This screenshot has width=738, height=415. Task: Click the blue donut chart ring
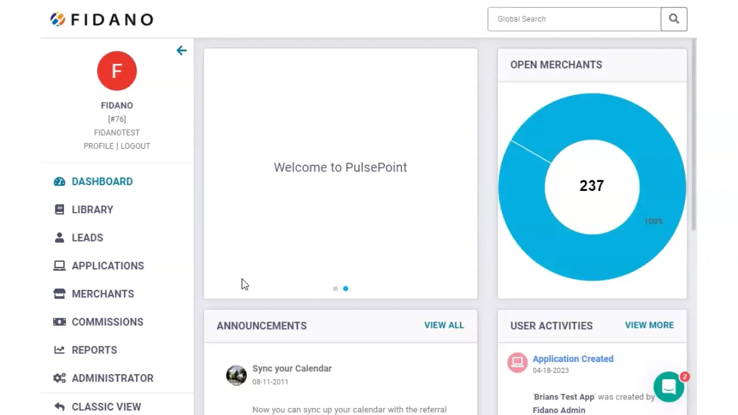(592, 258)
